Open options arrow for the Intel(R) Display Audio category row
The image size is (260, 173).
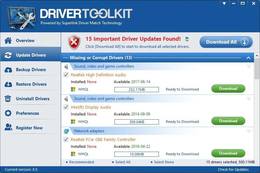(x=249, y=99)
